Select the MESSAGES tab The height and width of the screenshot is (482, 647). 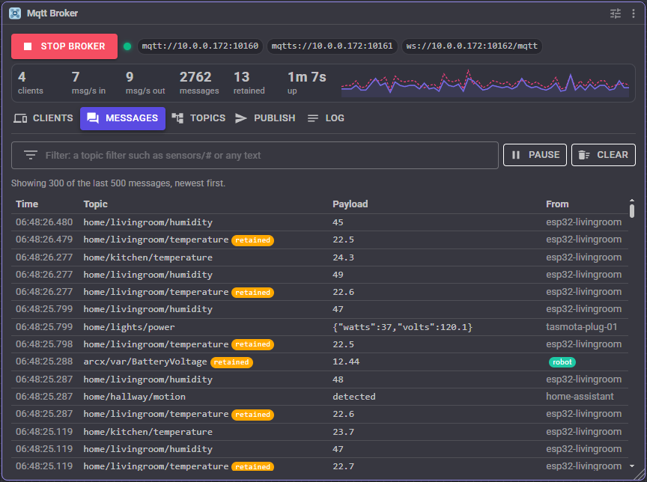pyautogui.click(x=123, y=118)
